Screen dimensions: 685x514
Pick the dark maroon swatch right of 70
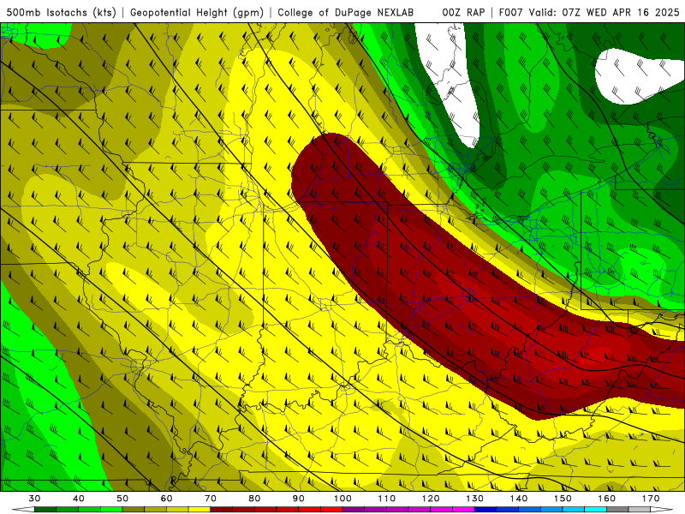click(222, 510)
